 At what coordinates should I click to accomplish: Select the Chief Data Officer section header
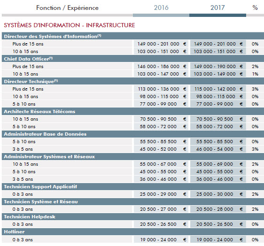[x=133, y=59]
